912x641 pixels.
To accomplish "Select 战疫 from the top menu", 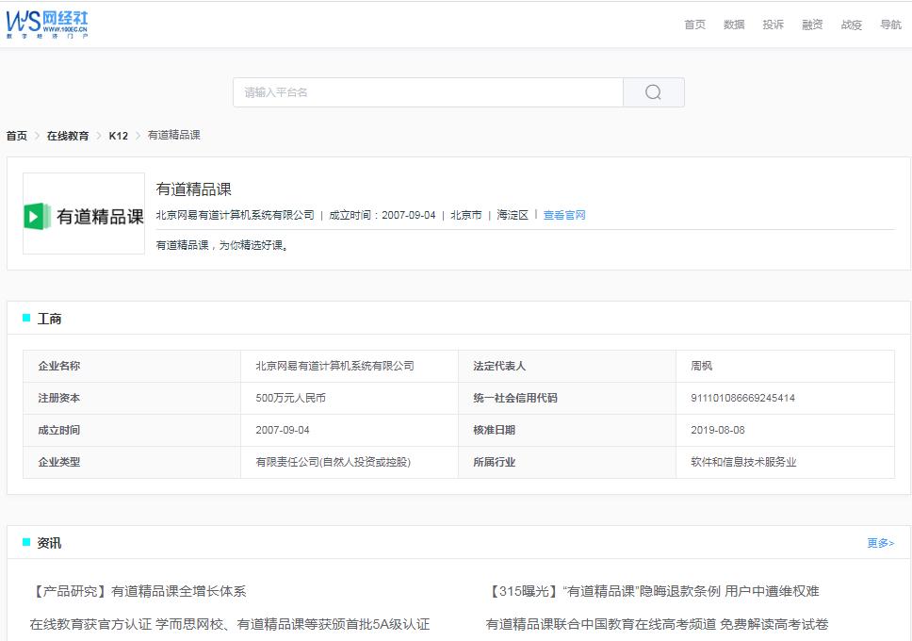I will tap(850, 25).
